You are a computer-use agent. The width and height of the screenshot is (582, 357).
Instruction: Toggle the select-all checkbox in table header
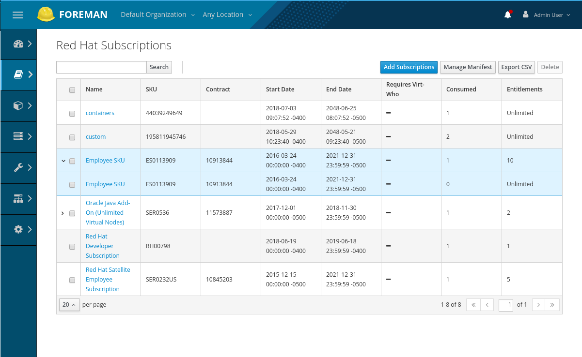pos(72,90)
